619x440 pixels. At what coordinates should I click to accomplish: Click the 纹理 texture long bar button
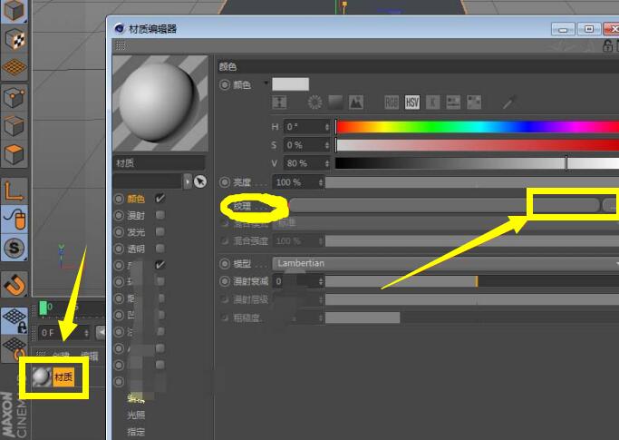(444, 205)
